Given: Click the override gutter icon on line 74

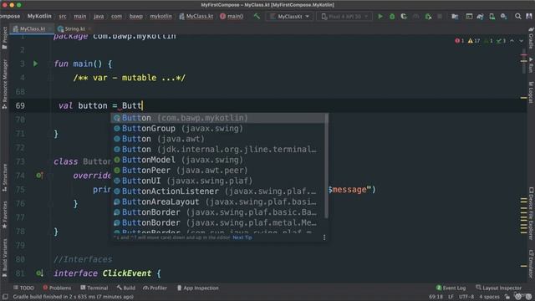Looking at the screenshot, I should (x=39, y=176).
